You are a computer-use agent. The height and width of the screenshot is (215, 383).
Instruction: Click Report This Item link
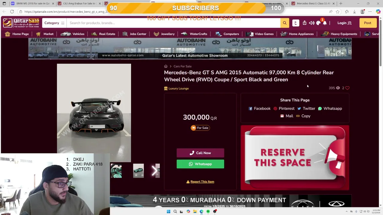[200, 182]
